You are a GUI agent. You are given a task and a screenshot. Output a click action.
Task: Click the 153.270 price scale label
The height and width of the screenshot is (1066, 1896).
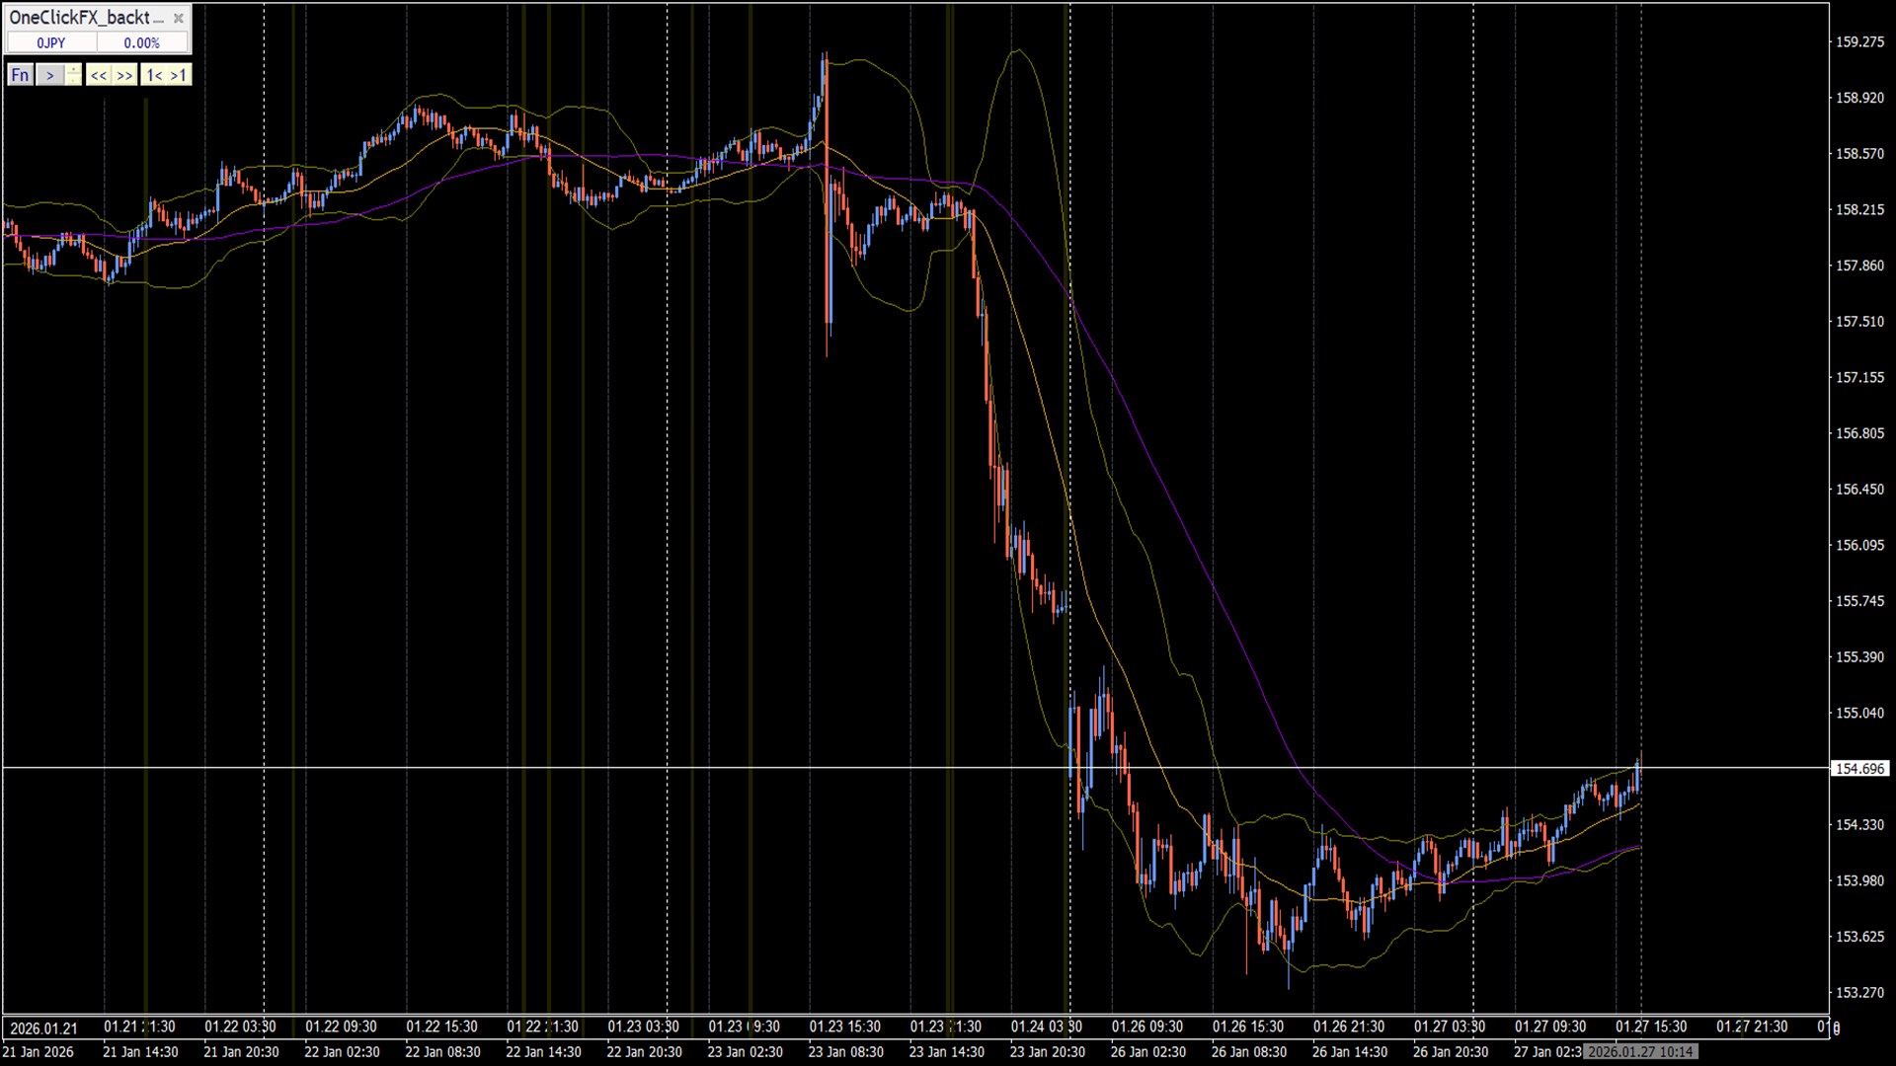tap(1859, 992)
